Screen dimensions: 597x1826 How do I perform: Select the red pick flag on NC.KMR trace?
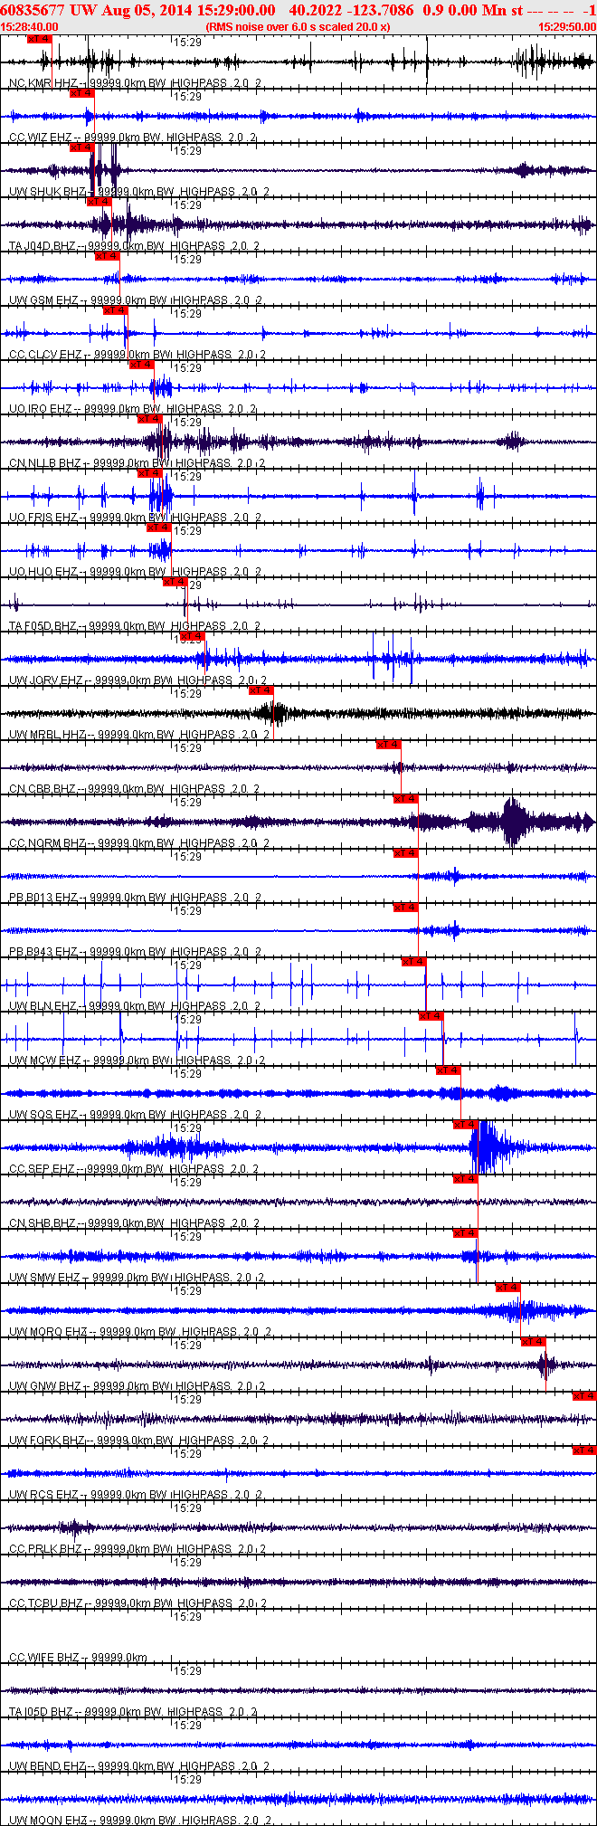click(41, 39)
